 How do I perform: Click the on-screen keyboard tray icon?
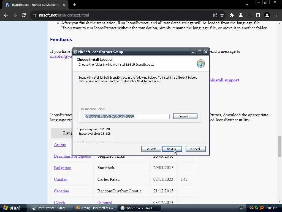pos(241,208)
